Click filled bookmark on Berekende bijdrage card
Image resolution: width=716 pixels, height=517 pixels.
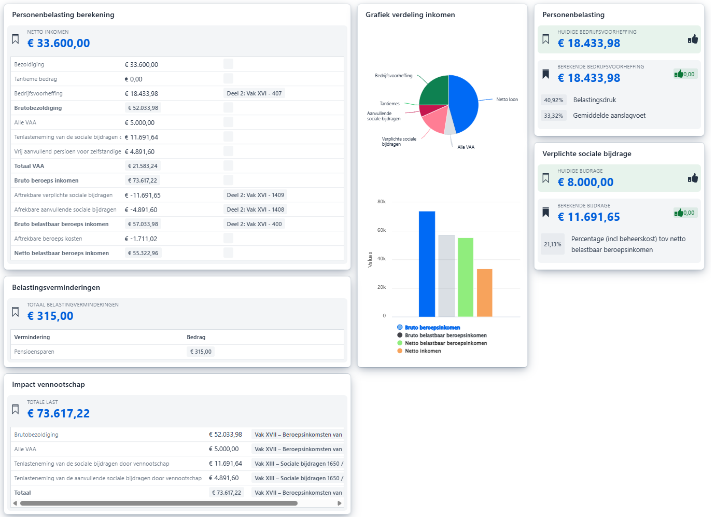[x=545, y=212]
